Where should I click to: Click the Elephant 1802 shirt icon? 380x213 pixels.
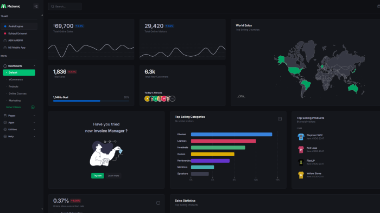pyautogui.click(x=301, y=137)
